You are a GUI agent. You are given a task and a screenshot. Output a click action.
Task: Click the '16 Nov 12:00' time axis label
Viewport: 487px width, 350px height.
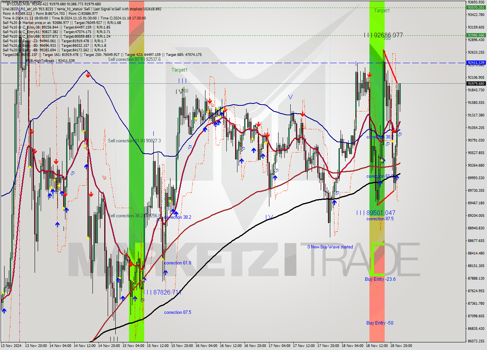(x=231, y=346)
